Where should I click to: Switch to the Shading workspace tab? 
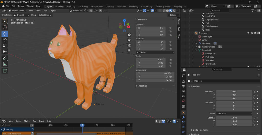[110, 6]
